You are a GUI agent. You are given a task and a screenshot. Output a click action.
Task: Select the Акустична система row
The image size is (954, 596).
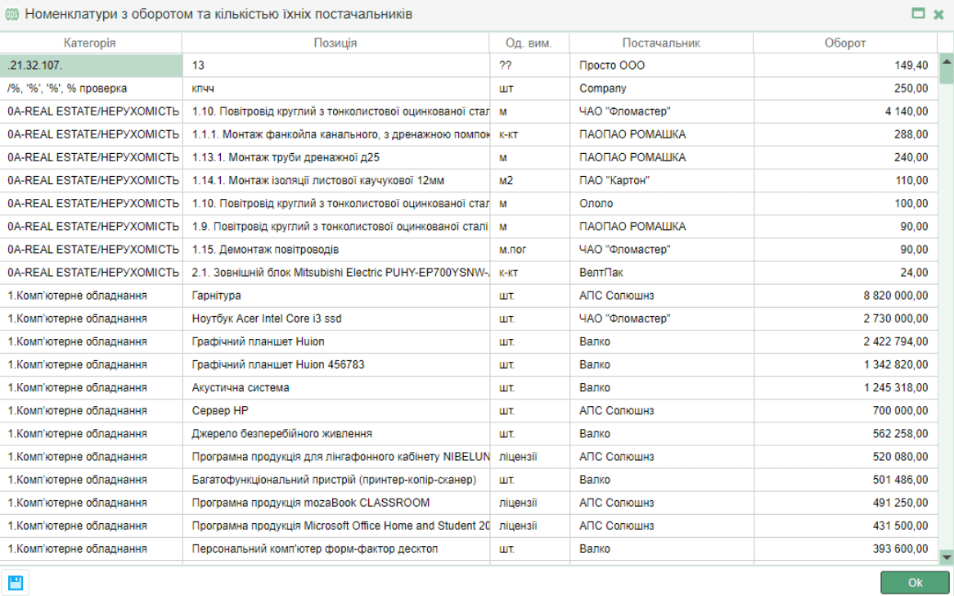point(335,387)
